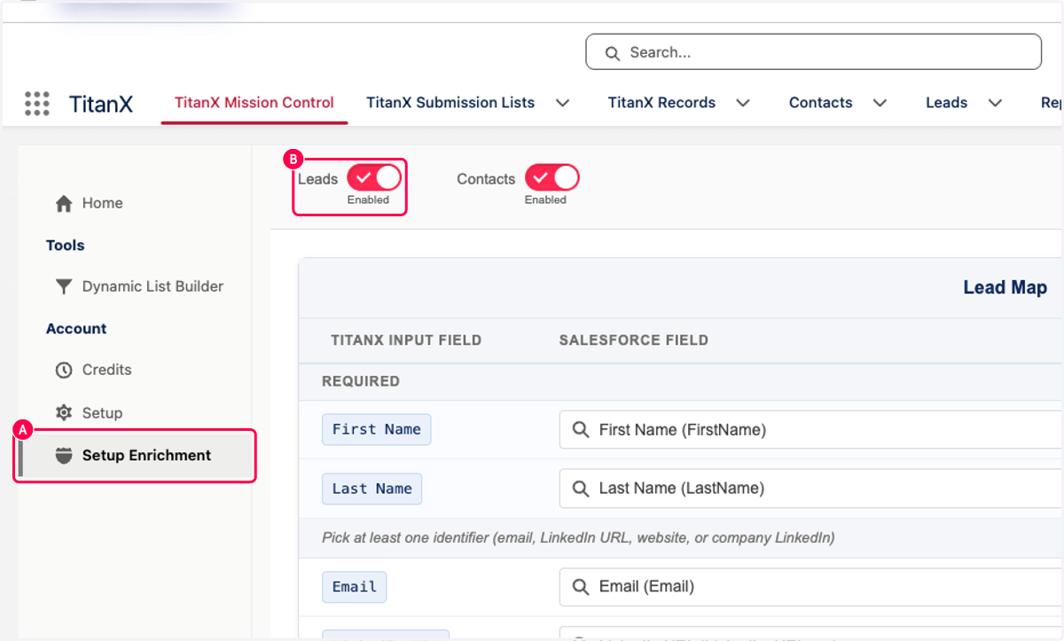Click the 'Pick at least one identifier' note
1064x641 pixels.
tap(578, 537)
